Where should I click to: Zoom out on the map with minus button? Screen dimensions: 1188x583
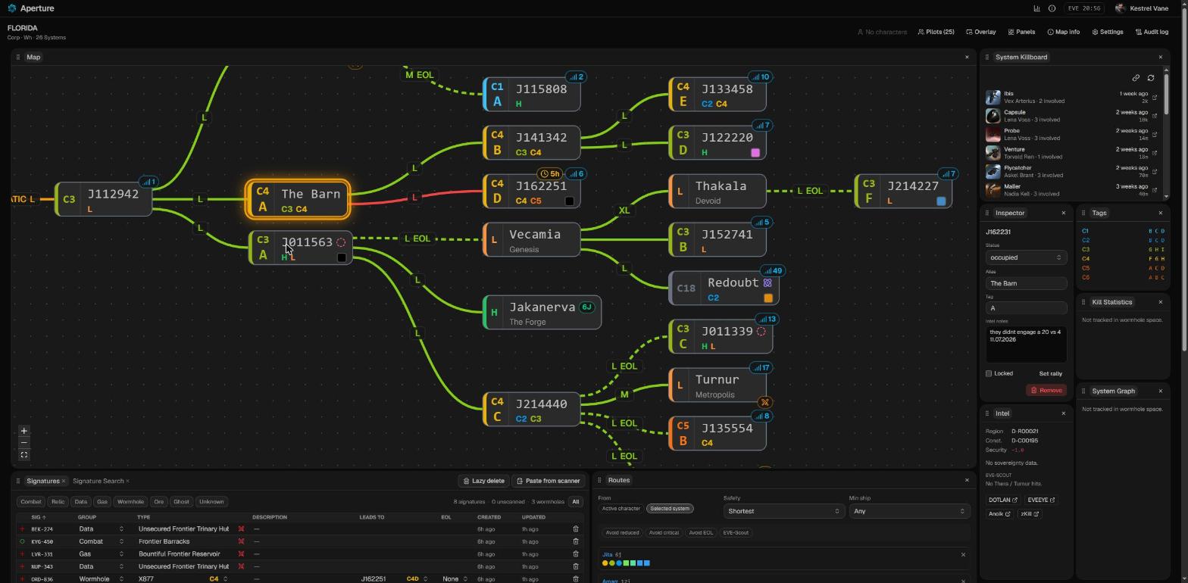point(23,443)
